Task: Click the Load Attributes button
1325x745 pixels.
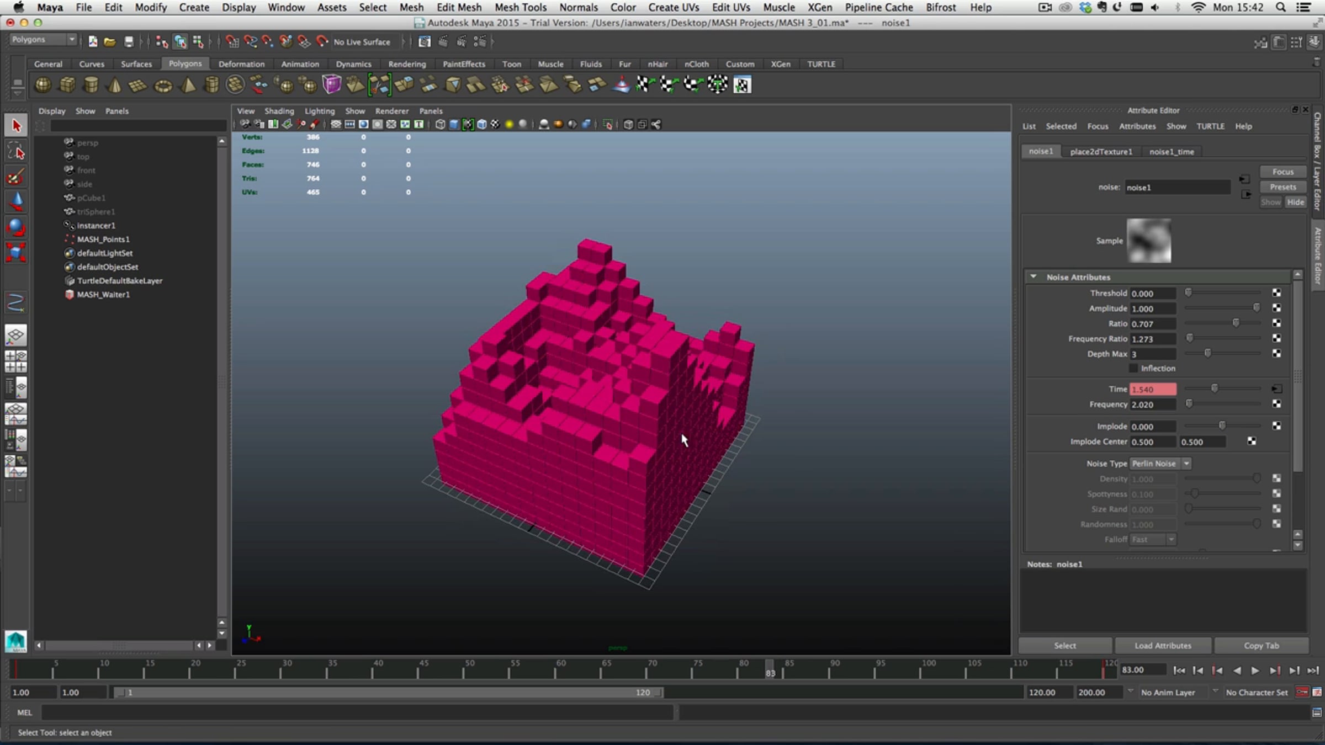Action: pyautogui.click(x=1163, y=646)
